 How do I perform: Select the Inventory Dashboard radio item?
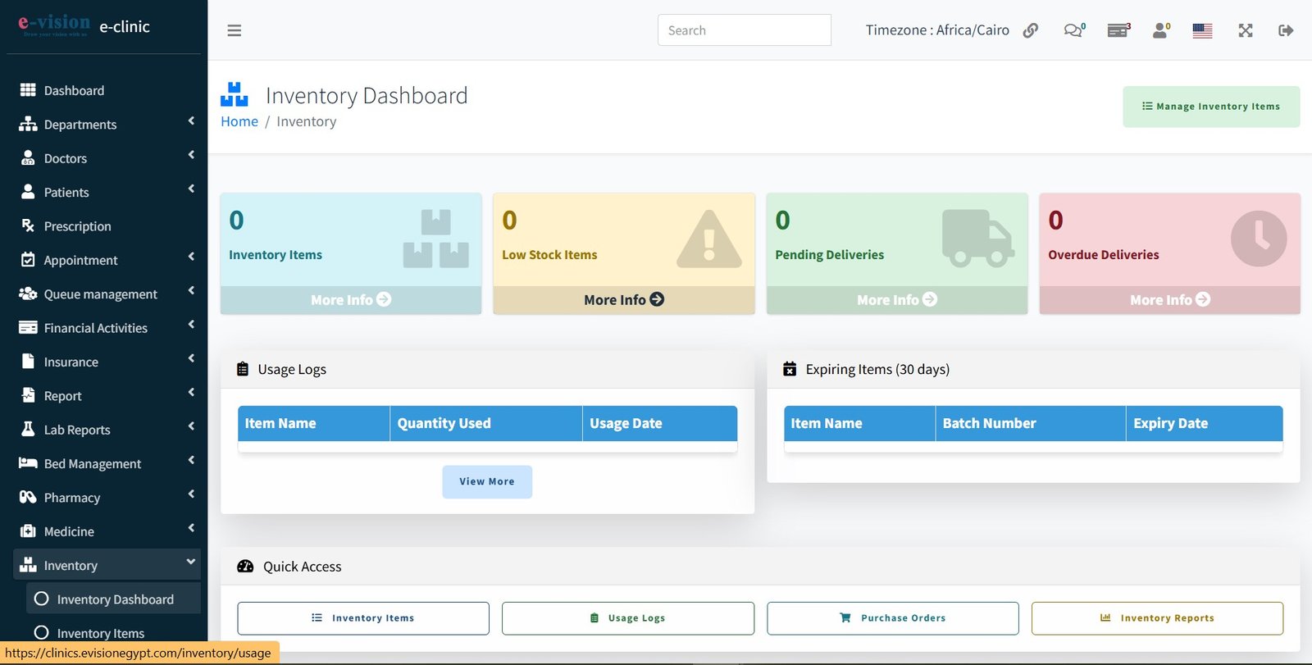[114, 599]
